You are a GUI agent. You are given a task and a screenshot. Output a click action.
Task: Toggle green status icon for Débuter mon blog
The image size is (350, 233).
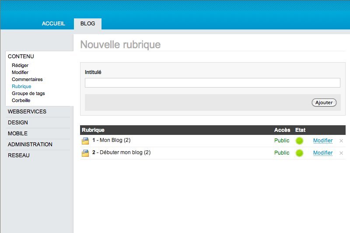click(300, 153)
